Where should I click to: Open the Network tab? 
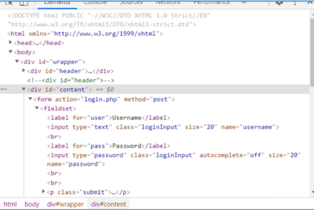click(x=168, y=3)
